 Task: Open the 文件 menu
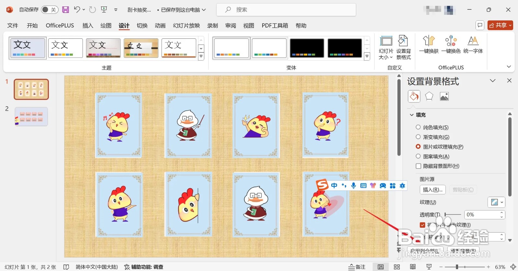[x=13, y=26]
